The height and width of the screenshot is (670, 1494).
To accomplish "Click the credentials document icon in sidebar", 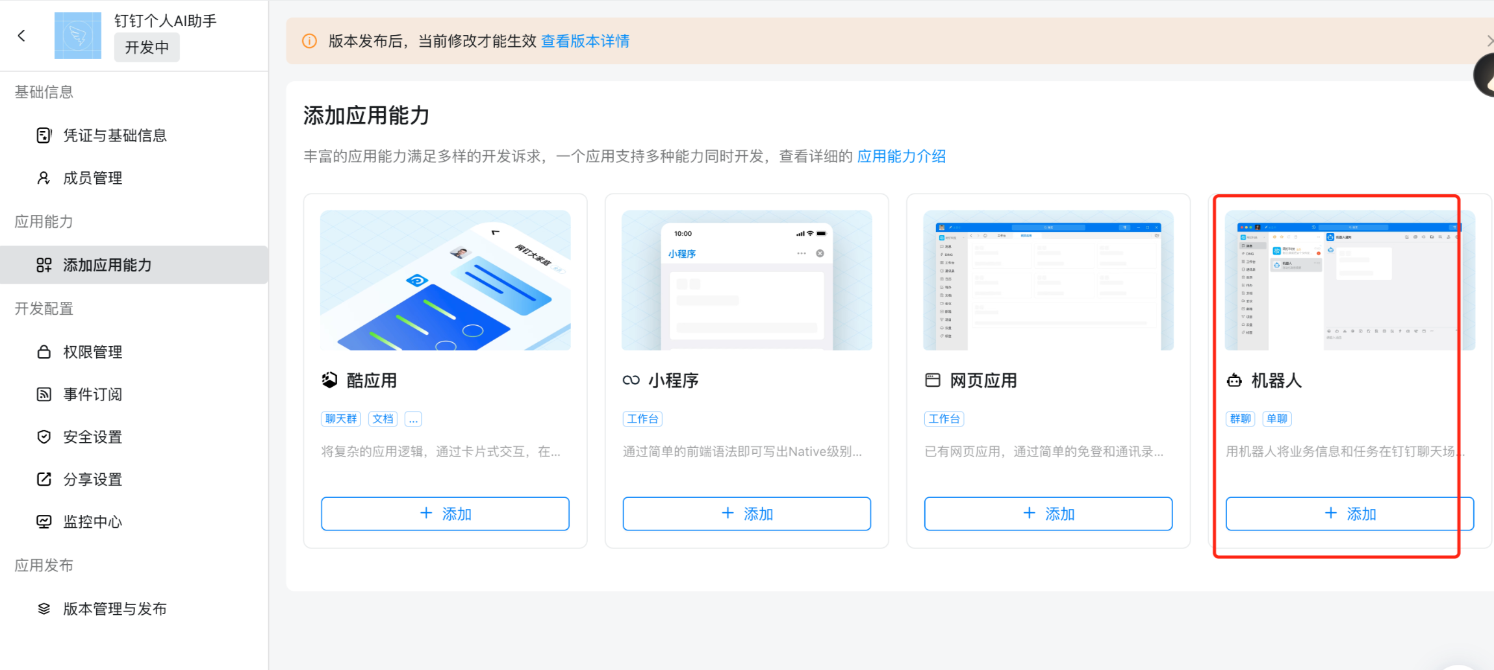I will click(44, 135).
